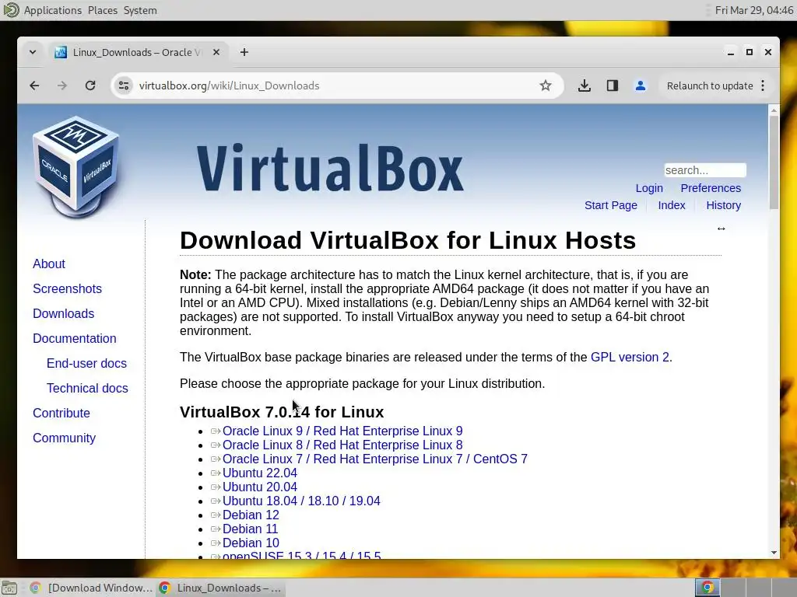Download Oracle Linux 7 / CentOS 7 package
The height and width of the screenshot is (597, 797).
(x=374, y=459)
